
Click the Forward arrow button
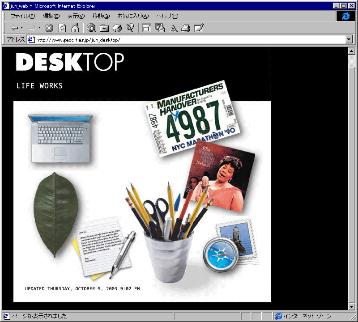click(x=32, y=28)
